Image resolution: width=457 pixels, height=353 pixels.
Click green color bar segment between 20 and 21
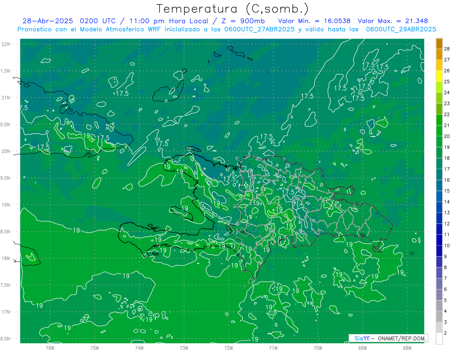pyautogui.click(x=439, y=131)
